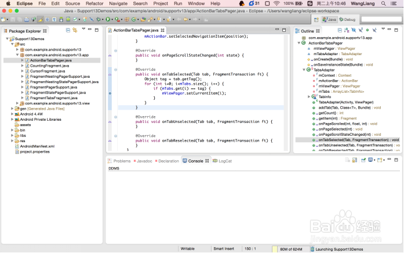Select project.properties file

(x=35, y=151)
